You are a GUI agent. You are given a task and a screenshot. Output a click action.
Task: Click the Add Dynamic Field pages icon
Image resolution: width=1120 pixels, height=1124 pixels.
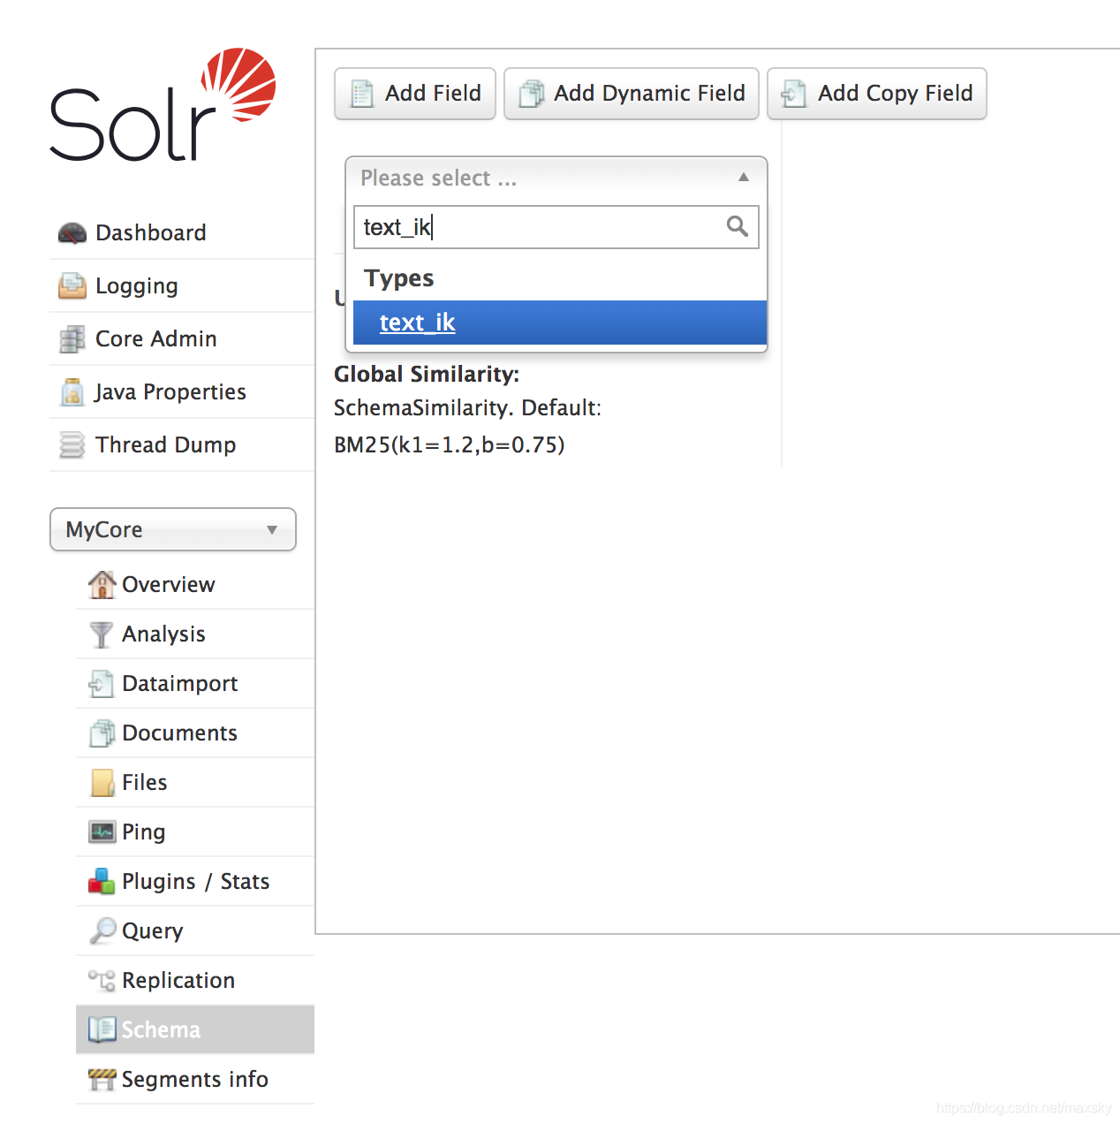532,94
